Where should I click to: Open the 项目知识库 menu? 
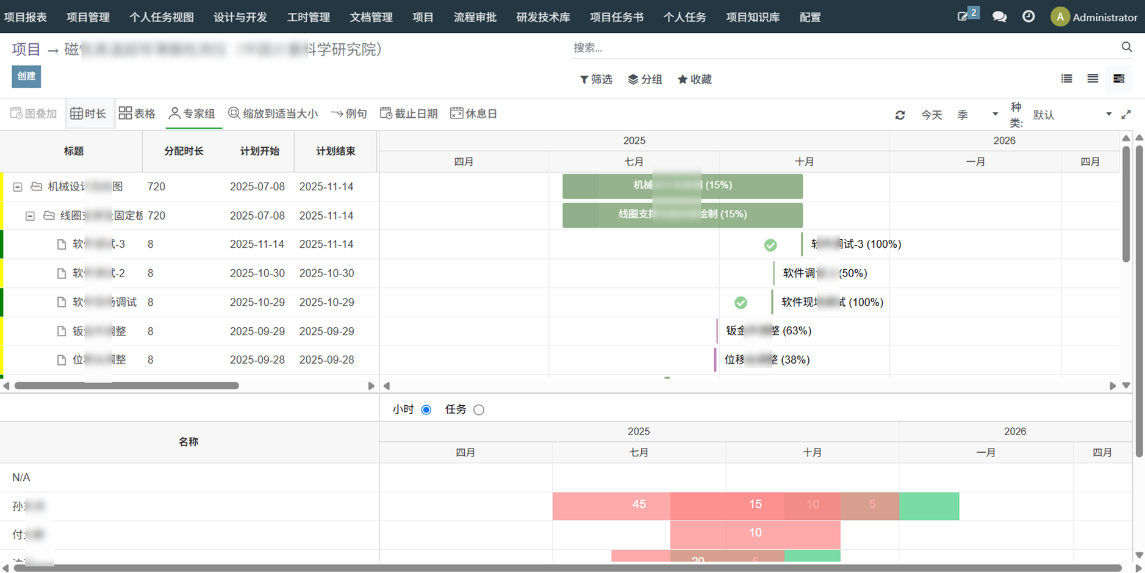(x=753, y=17)
